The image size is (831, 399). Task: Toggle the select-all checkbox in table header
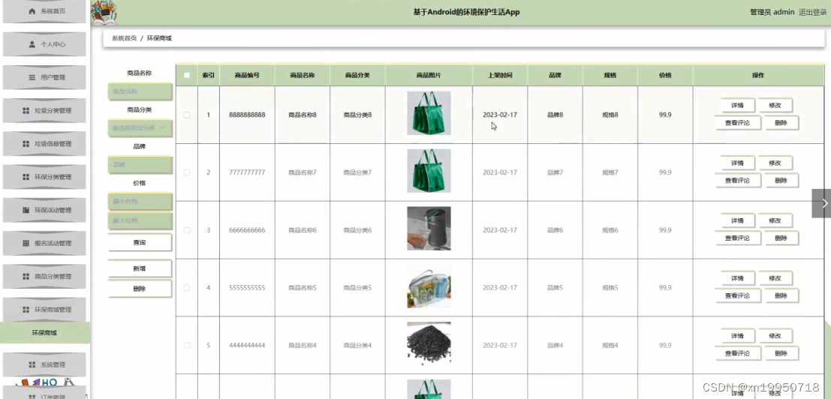[187, 75]
